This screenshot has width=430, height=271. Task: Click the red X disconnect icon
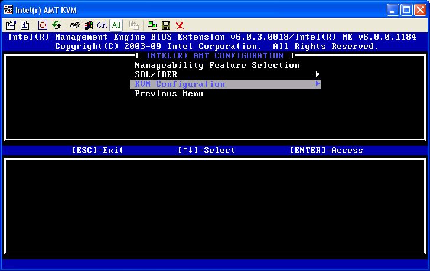click(180, 25)
